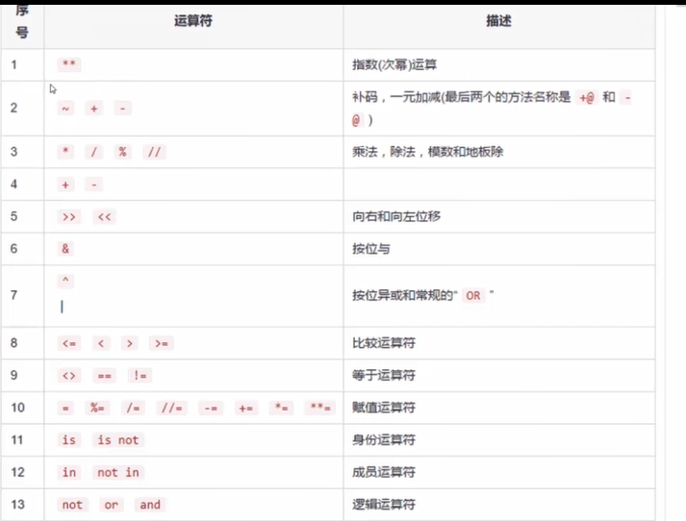
Task: Click the < less-than operator in row 8
Action: [x=101, y=343]
